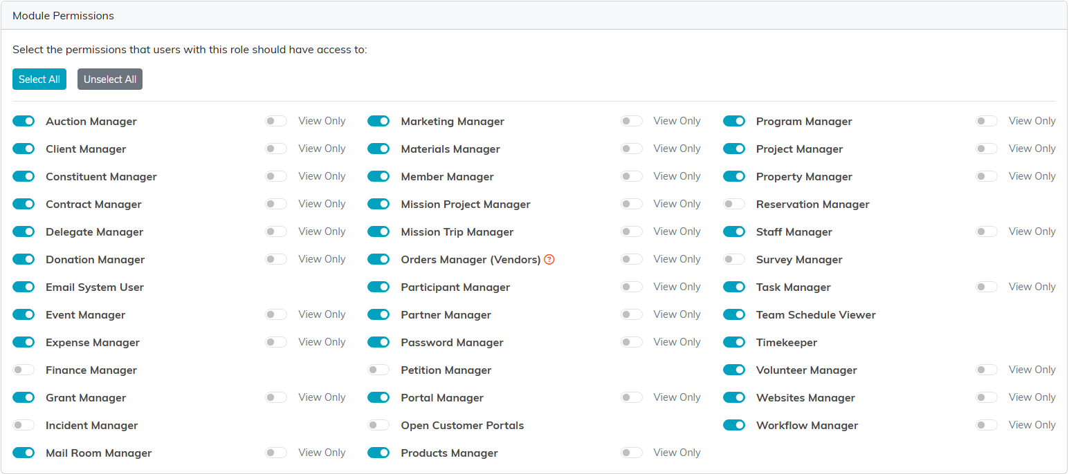Toggle Constituent Manager permission off
This screenshot has width=1069, height=474.
[24, 177]
